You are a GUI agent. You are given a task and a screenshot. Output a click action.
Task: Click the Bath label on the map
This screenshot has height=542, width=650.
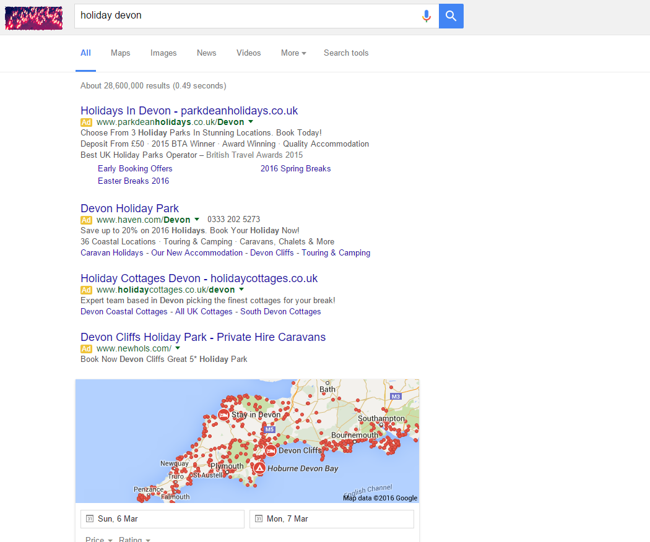[x=327, y=390]
